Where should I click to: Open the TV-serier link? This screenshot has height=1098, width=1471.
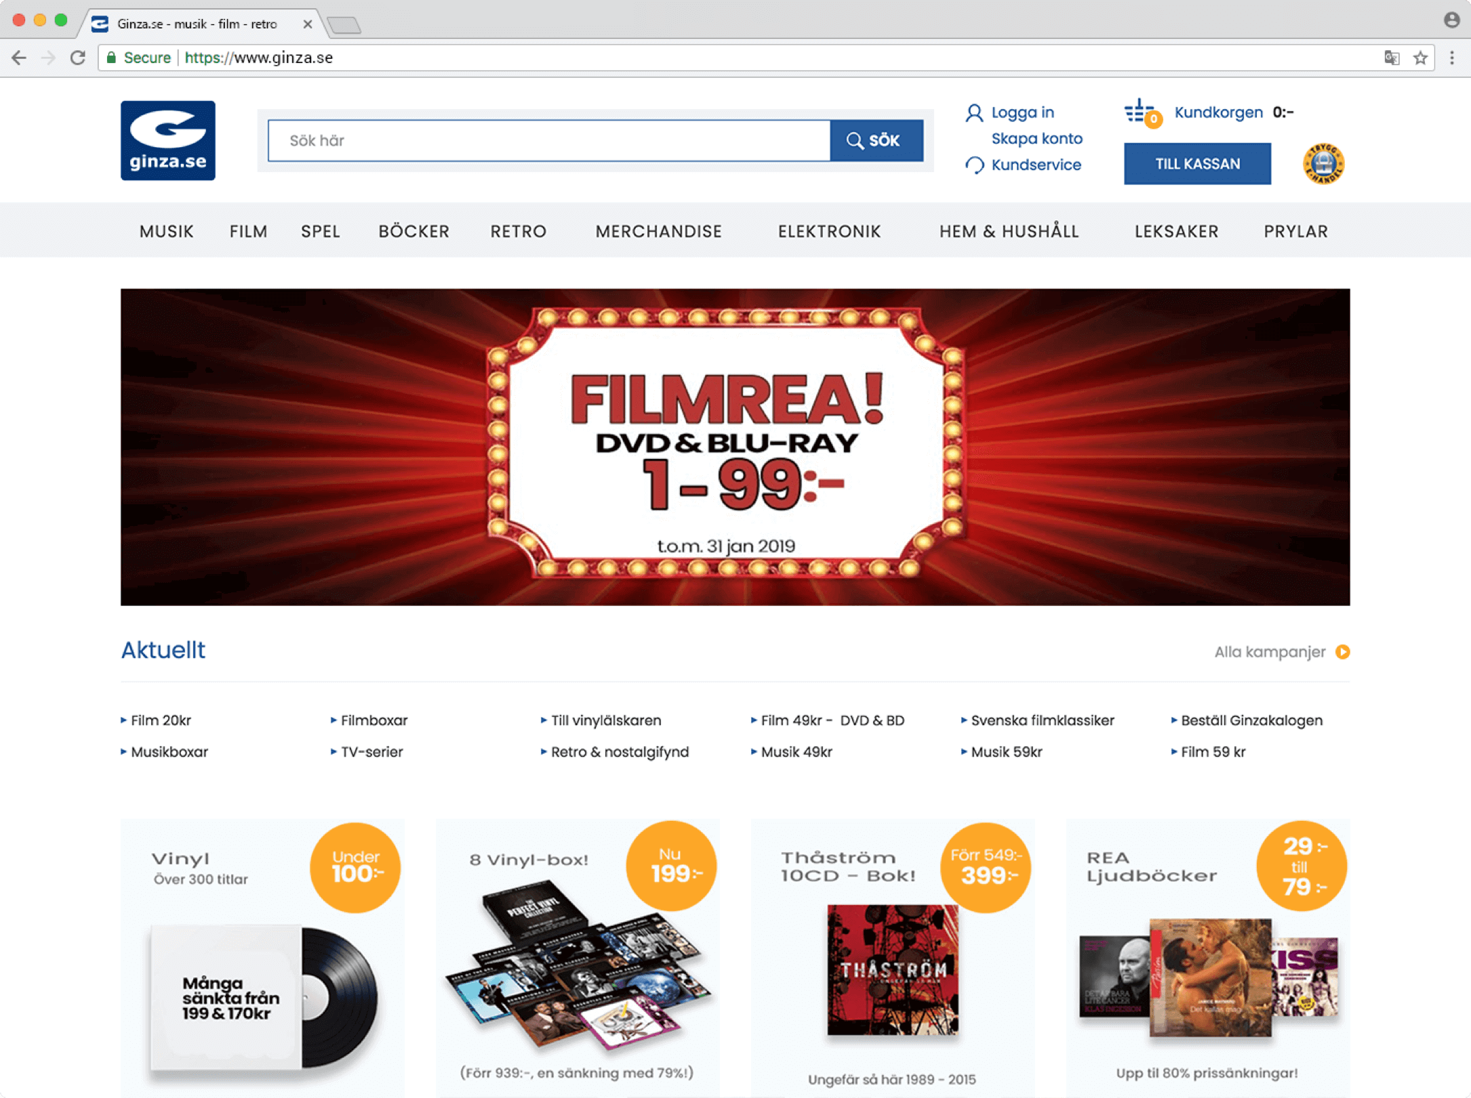point(371,752)
